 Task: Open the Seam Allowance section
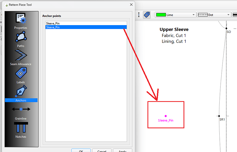point(21,57)
